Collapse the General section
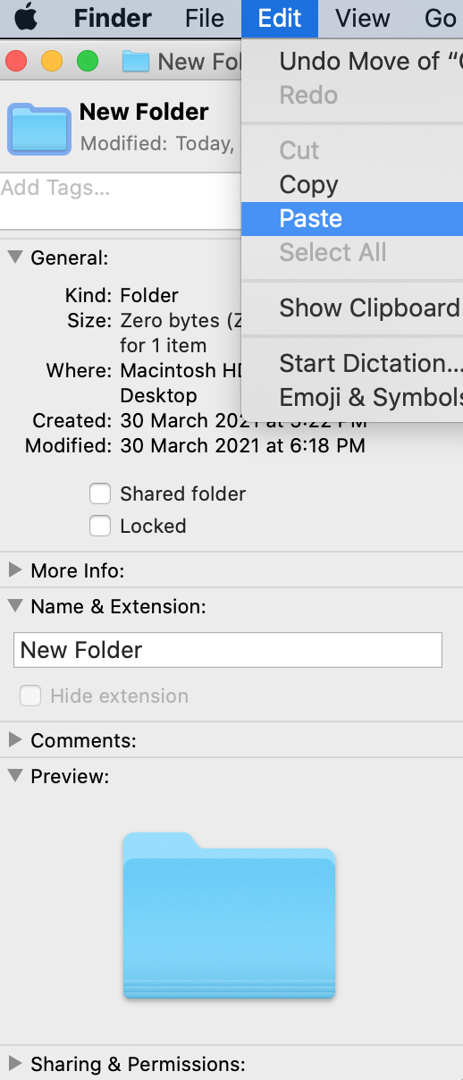This screenshot has width=463, height=1080. tap(15, 257)
